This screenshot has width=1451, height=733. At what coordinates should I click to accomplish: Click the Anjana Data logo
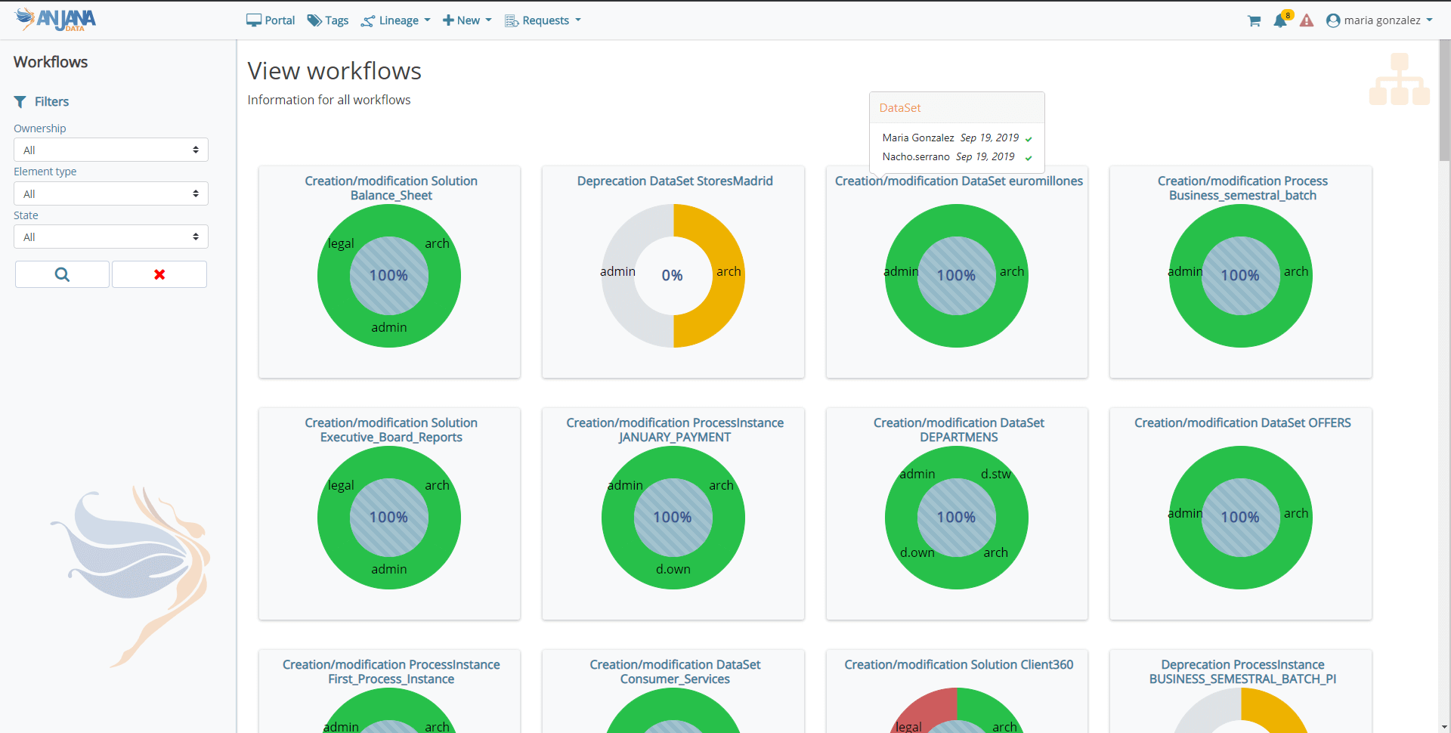tap(56, 20)
